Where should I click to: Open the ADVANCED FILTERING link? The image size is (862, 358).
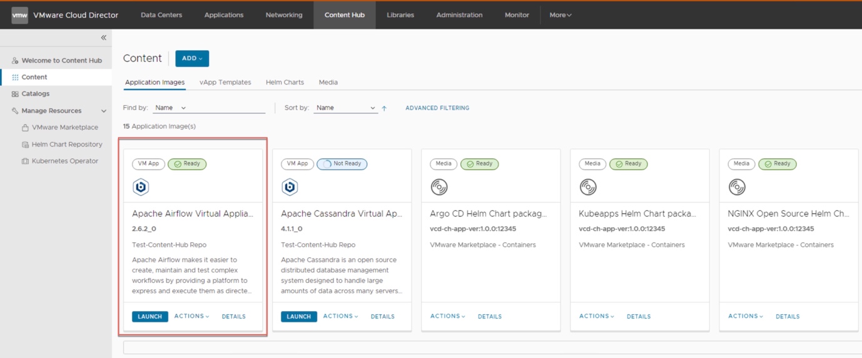[x=437, y=108]
